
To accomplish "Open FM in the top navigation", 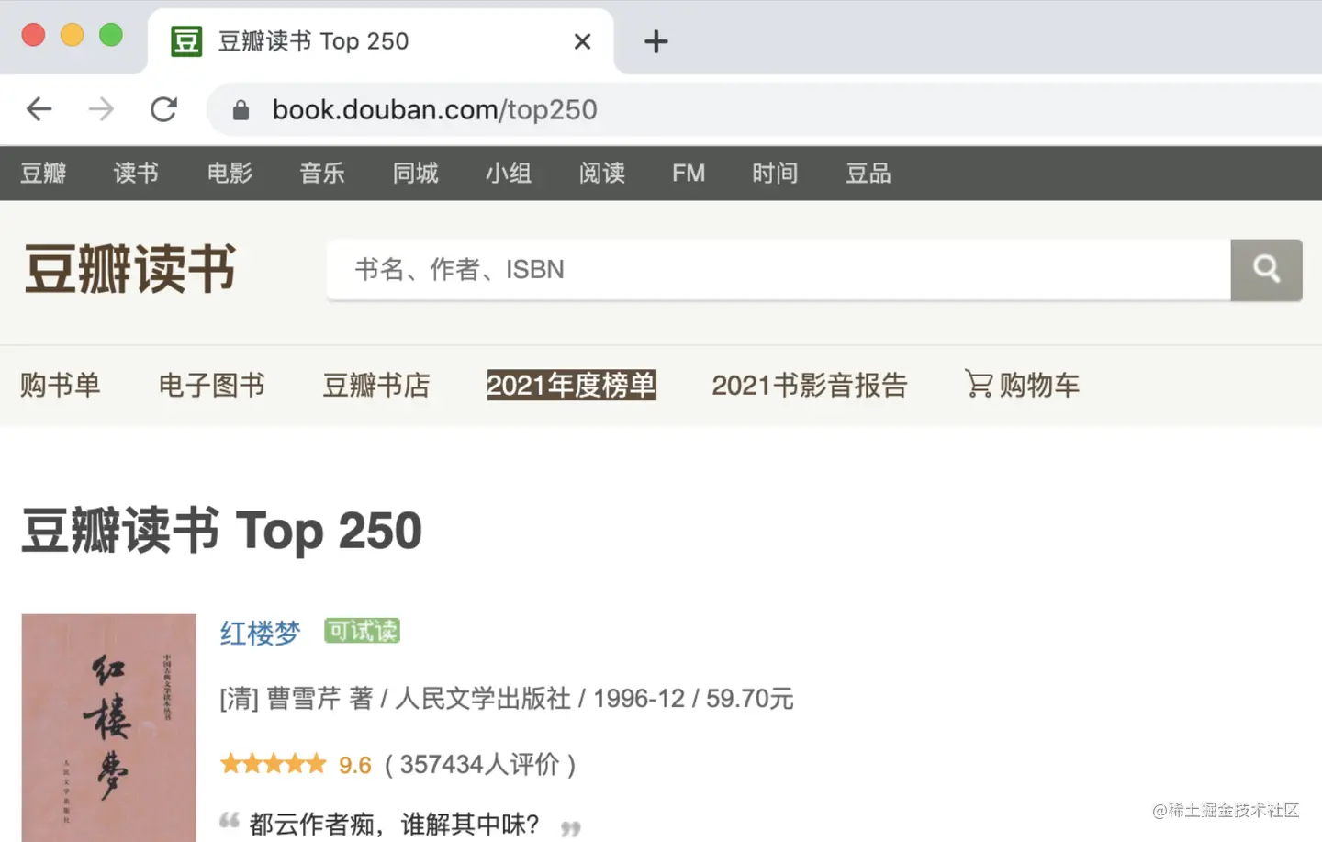I will pos(689,173).
